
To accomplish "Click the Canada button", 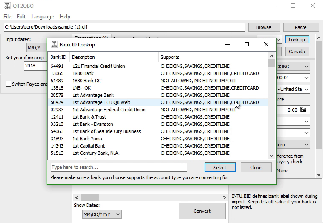I will click(297, 52).
